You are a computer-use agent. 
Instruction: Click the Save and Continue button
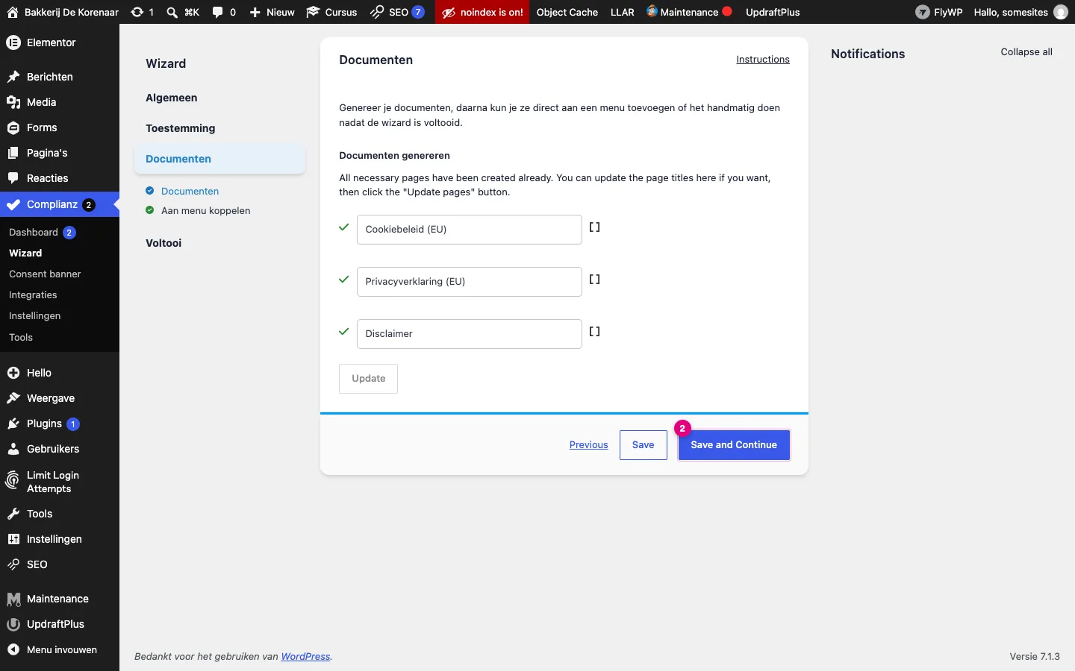(x=734, y=445)
